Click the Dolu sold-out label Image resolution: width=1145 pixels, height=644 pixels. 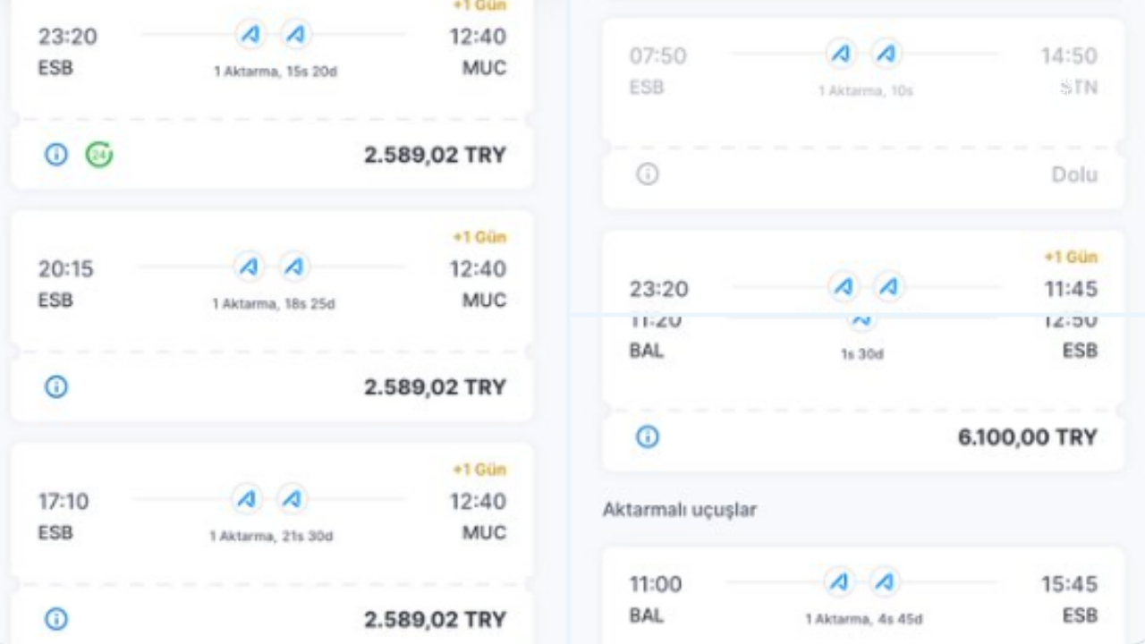pyautogui.click(x=1074, y=174)
